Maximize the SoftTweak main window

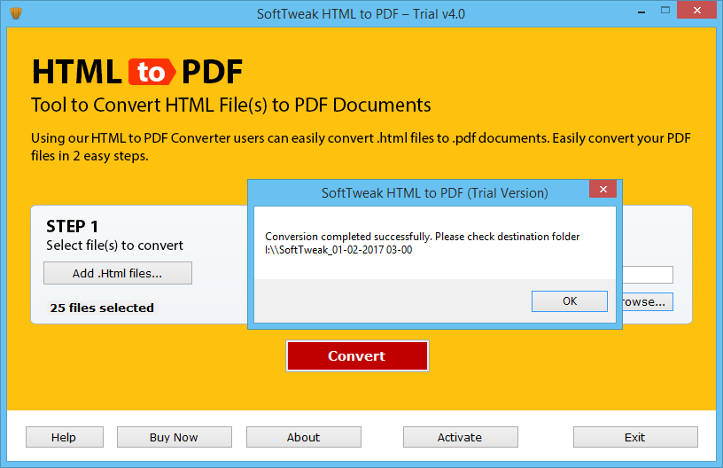[665, 10]
